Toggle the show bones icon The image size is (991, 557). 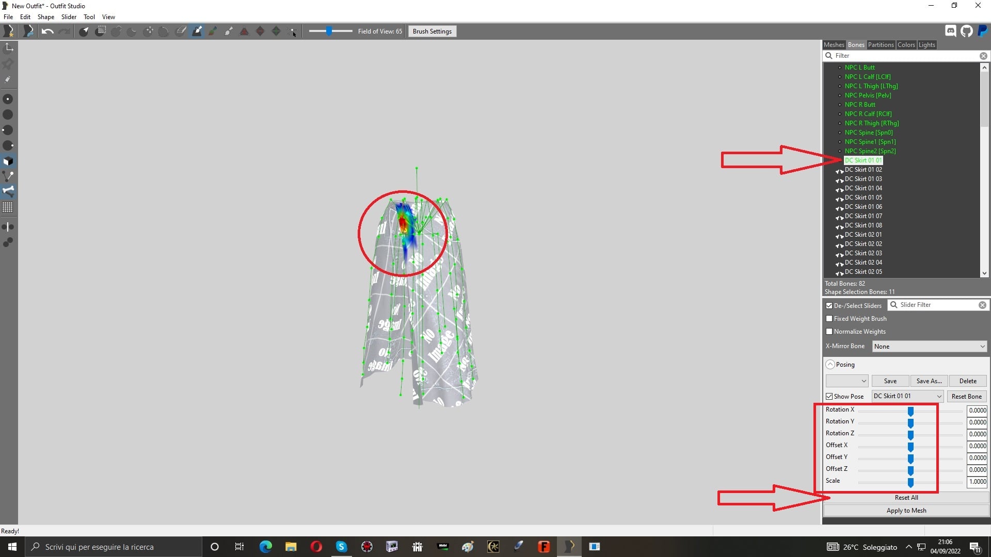(x=8, y=191)
